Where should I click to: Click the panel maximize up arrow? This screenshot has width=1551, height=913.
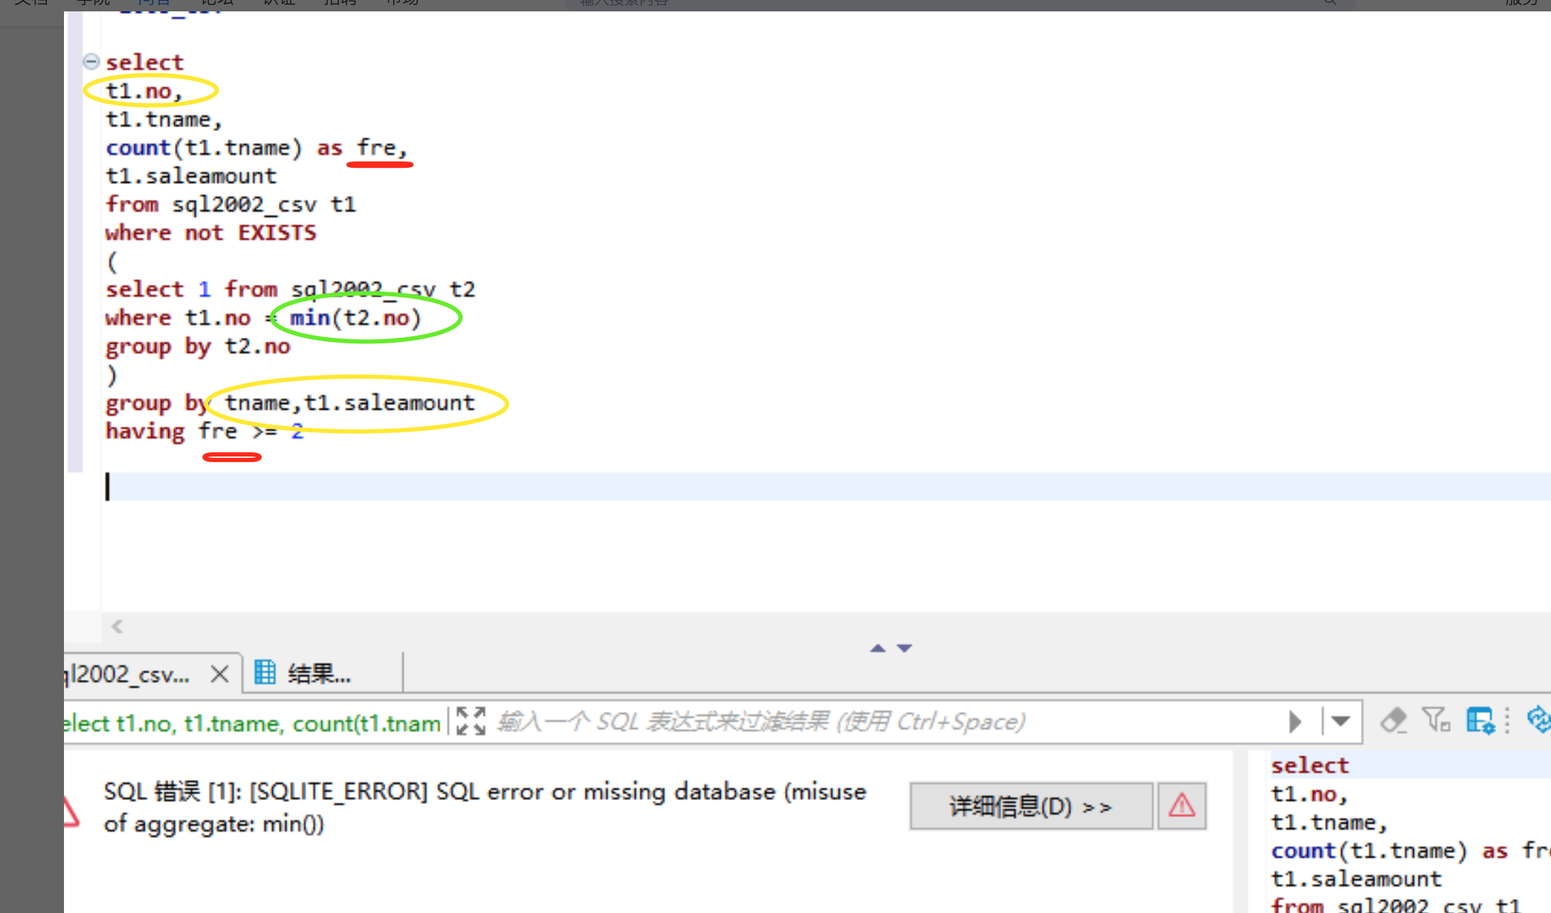pos(878,648)
